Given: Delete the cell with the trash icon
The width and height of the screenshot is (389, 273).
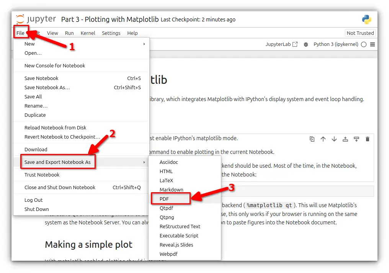Looking at the screenshot, I should [x=368, y=139].
